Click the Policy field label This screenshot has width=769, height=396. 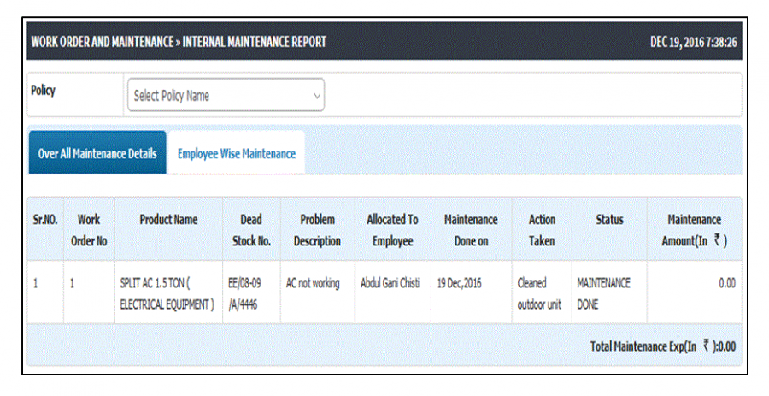click(x=44, y=91)
